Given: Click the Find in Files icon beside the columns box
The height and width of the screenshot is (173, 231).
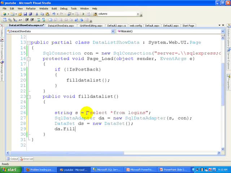Looking at the screenshot, I should (x=95, y=14).
